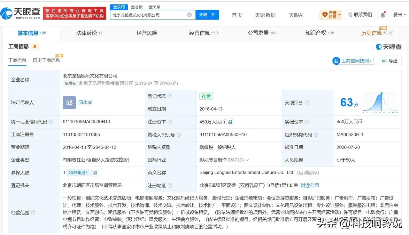Click the help icon beside 组织机构代码
This screenshot has width=409, height=235.
316,135
